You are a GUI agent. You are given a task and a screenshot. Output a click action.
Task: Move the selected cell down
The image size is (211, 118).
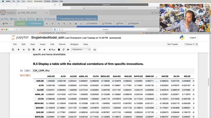coord(45,49)
